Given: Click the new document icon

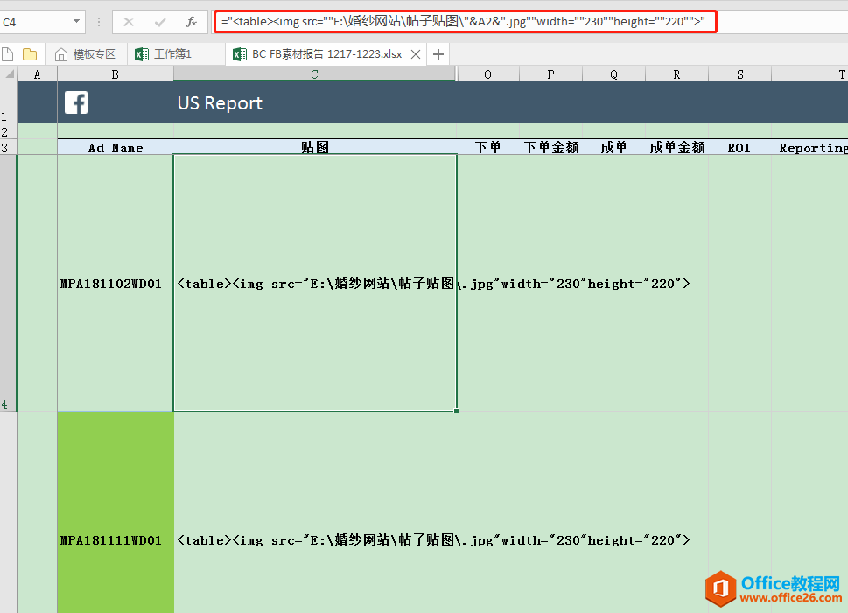Looking at the screenshot, I should click(8, 54).
